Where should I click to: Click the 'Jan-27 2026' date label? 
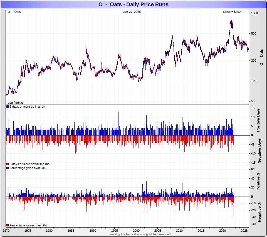click(132, 12)
